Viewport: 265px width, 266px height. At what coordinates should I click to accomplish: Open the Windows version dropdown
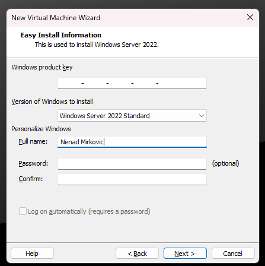pyautogui.click(x=132, y=116)
